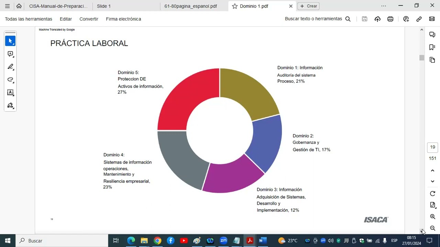The image size is (440, 247).
Task: Star the Dominio 1.pdf document
Action: (235, 6)
